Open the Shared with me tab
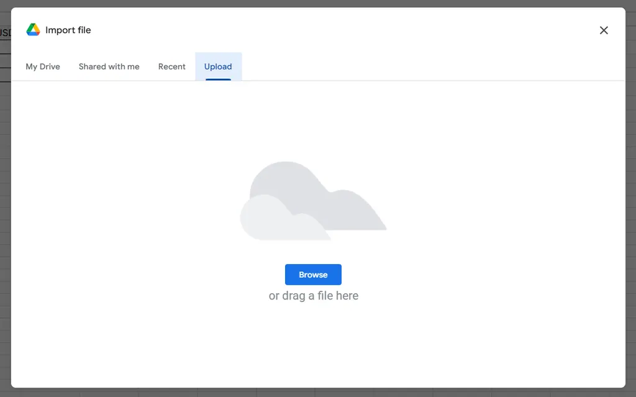Screen dimensions: 636x397 coord(109,66)
